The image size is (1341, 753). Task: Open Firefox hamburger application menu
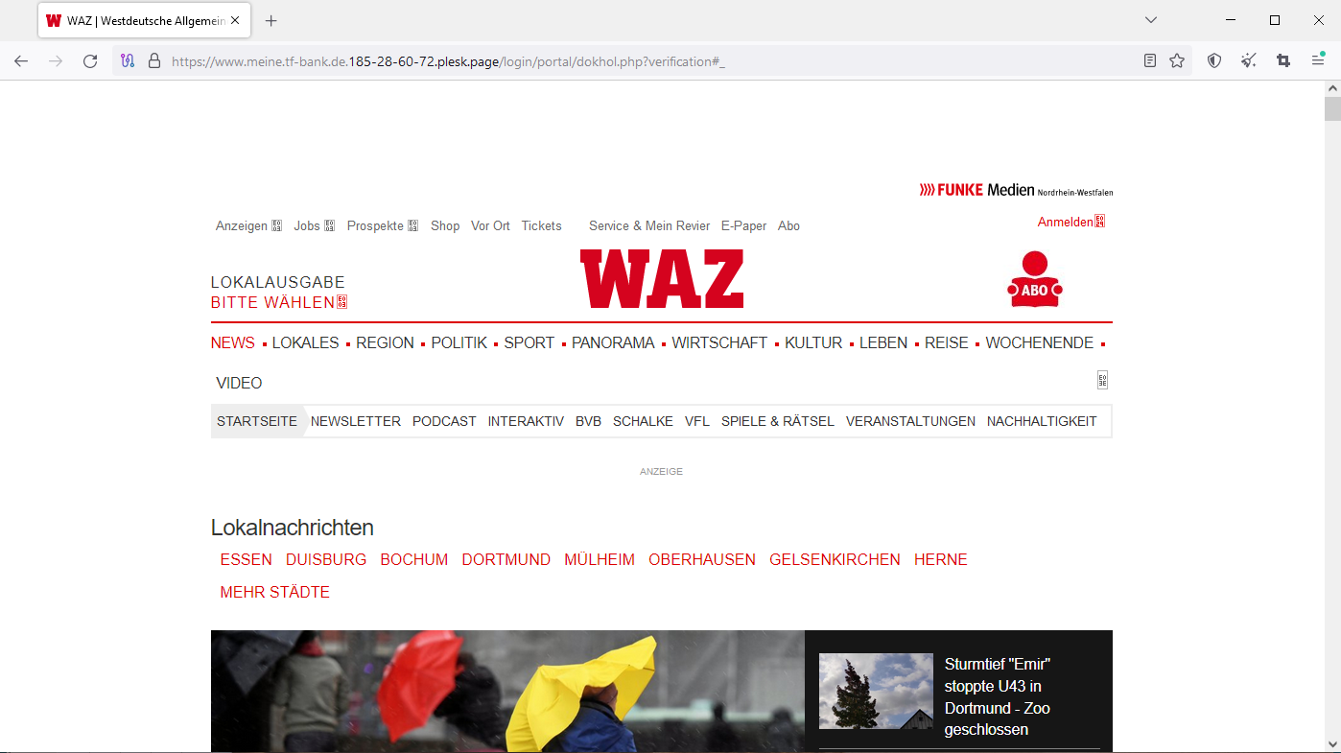(x=1318, y=60)
